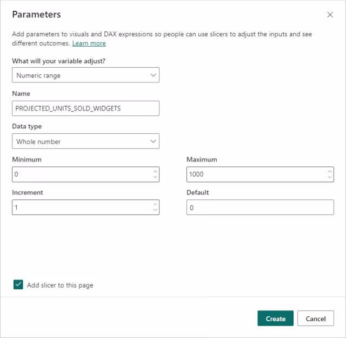Lower the Increment with down arrow

pyautogui.click(x=155, y=210)
